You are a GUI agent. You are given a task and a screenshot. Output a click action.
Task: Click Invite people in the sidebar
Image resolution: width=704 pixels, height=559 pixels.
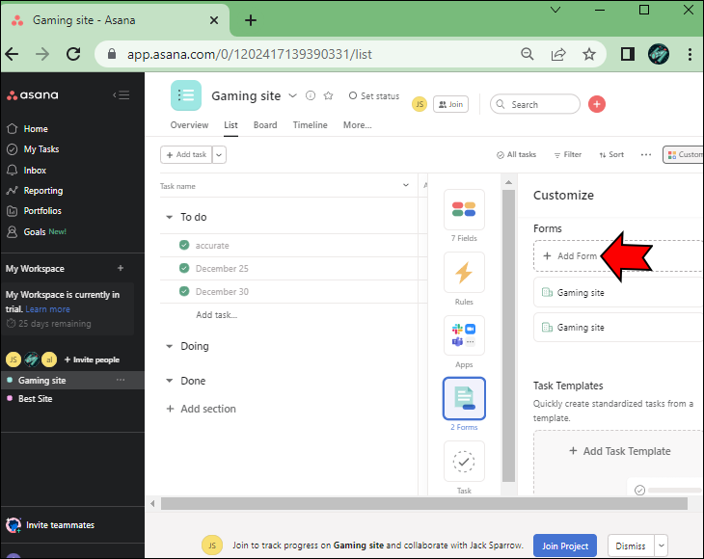92,359
